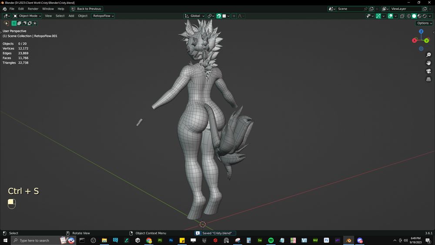Screen dimensions: 435x245
Task: Switch to rendered viewport shading
Action: 425,16
